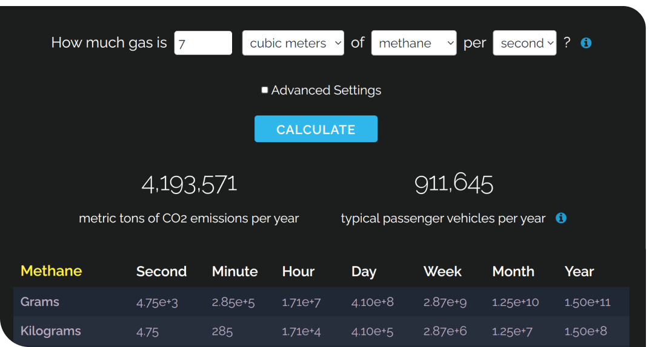
Task: Click the 4,193,571 CO2 emissions result
Action: click(x=189, y=184)
